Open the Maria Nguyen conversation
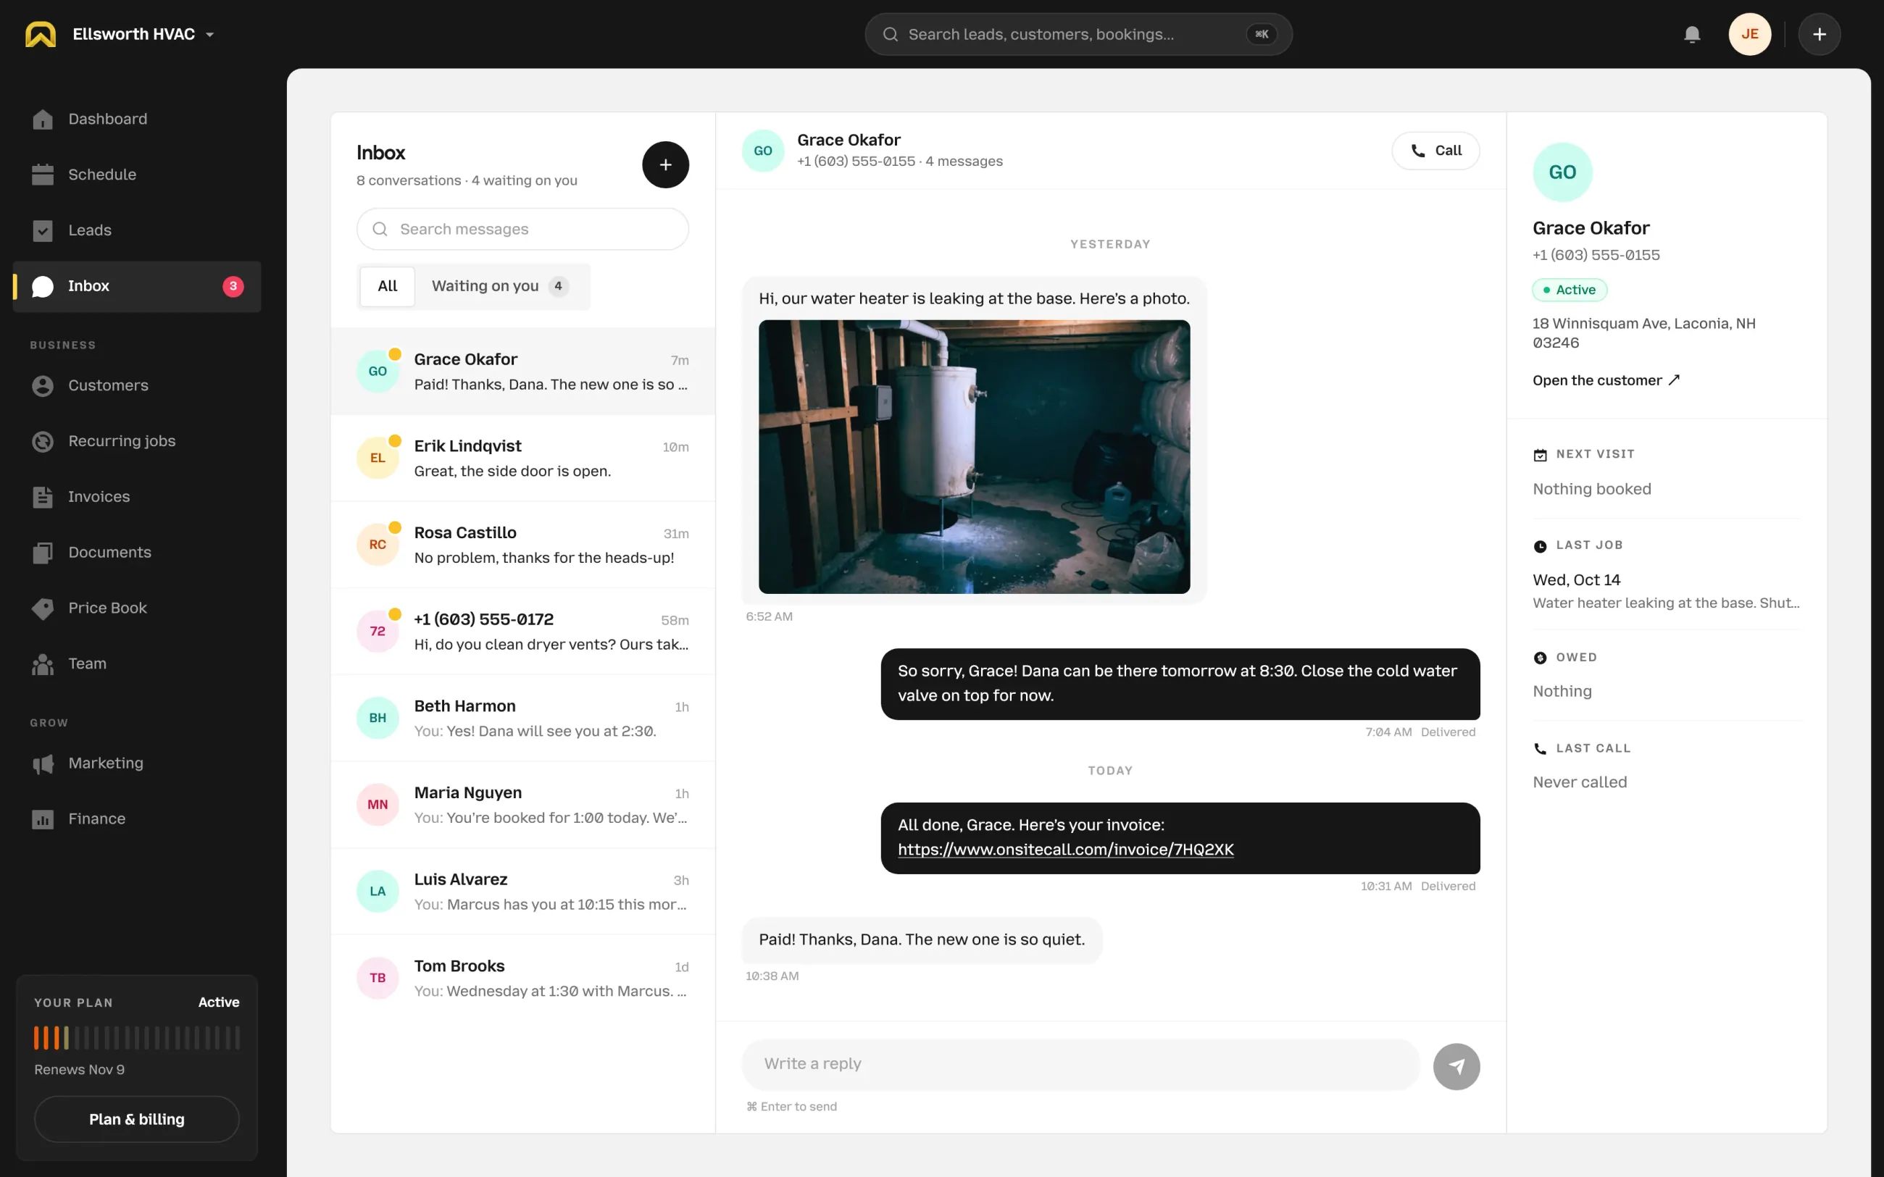The height and width of the screenshot is (1177, 1884). pos(522,805)
